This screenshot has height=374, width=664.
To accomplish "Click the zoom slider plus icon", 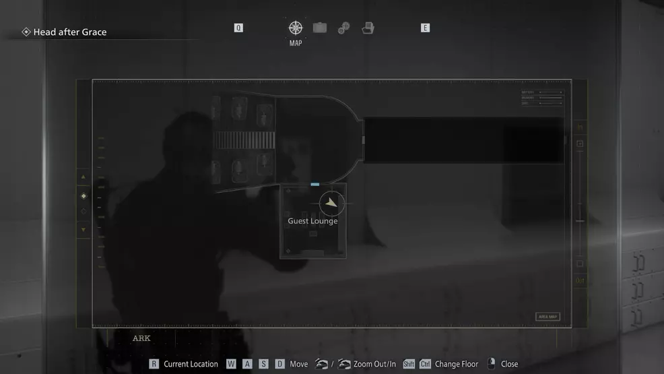I will (x=580, y=144).
